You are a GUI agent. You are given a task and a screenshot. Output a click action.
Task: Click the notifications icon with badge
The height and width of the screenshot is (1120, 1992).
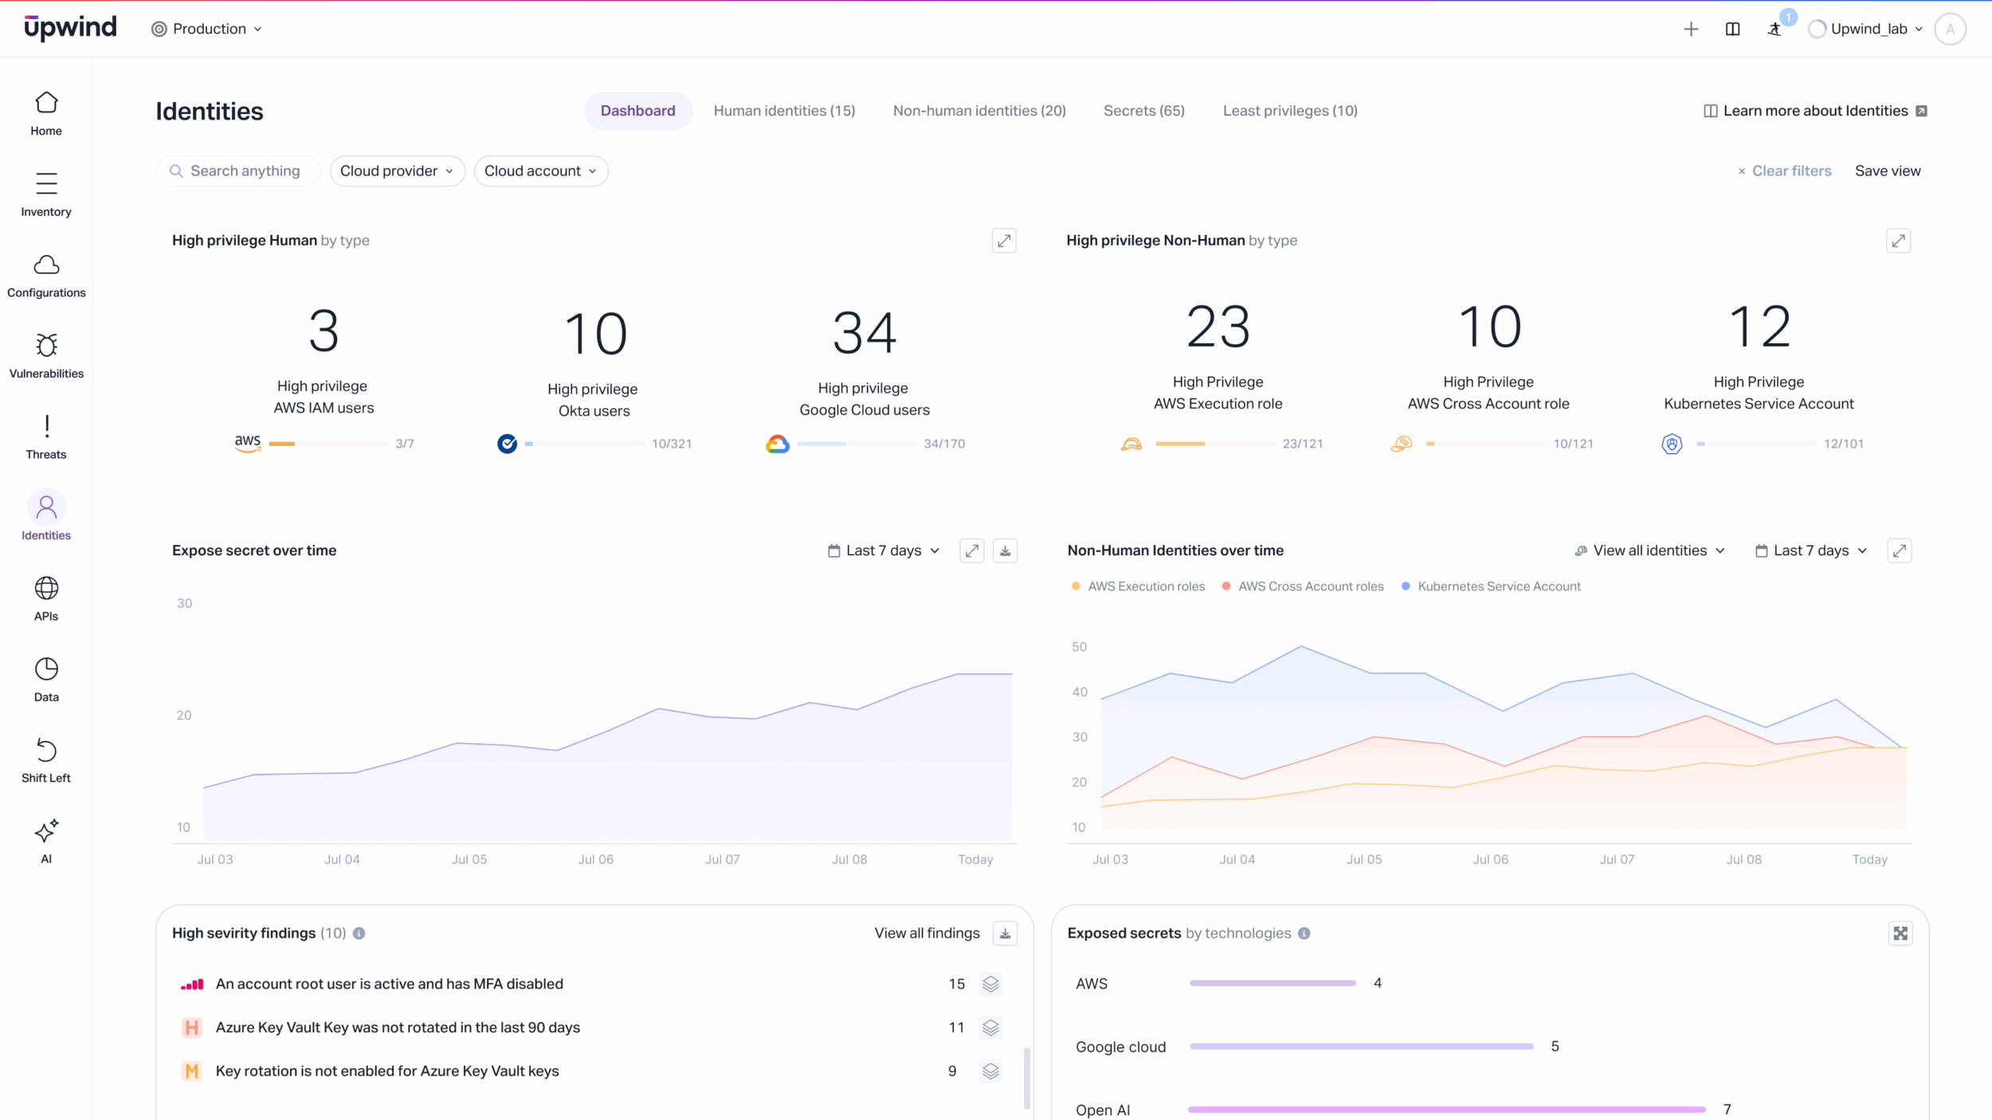1774,29
